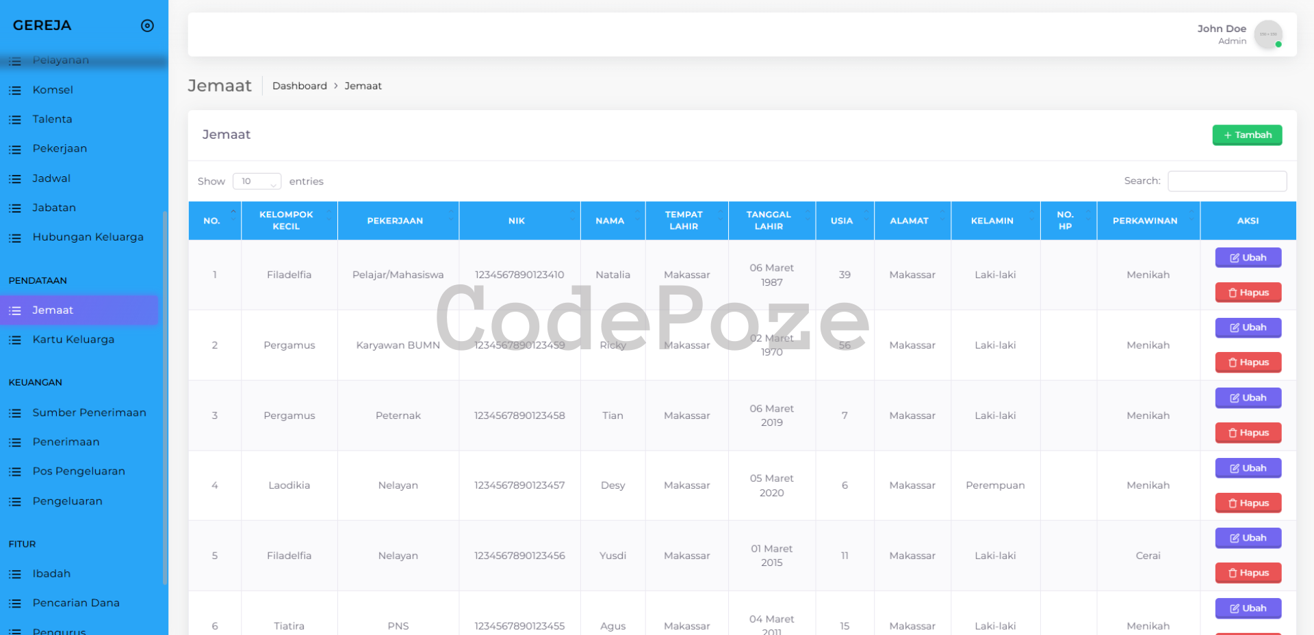
Task: Open Hubungan Keluarga menu item
Action: point(88,237)
